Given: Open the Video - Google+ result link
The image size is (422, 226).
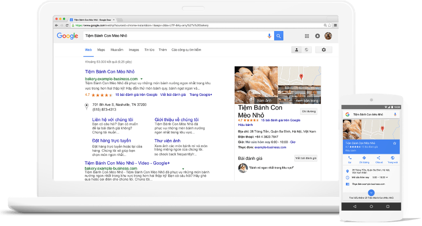Looking at the screenshot, I should coord(127,163).
